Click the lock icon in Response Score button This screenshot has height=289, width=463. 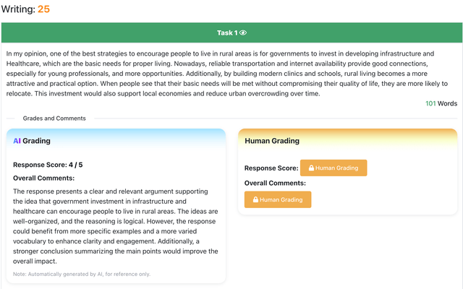(x=311, y=168)
